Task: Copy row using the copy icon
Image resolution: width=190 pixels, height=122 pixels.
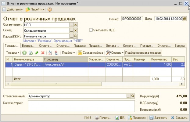Action: (x=31, y=53)
